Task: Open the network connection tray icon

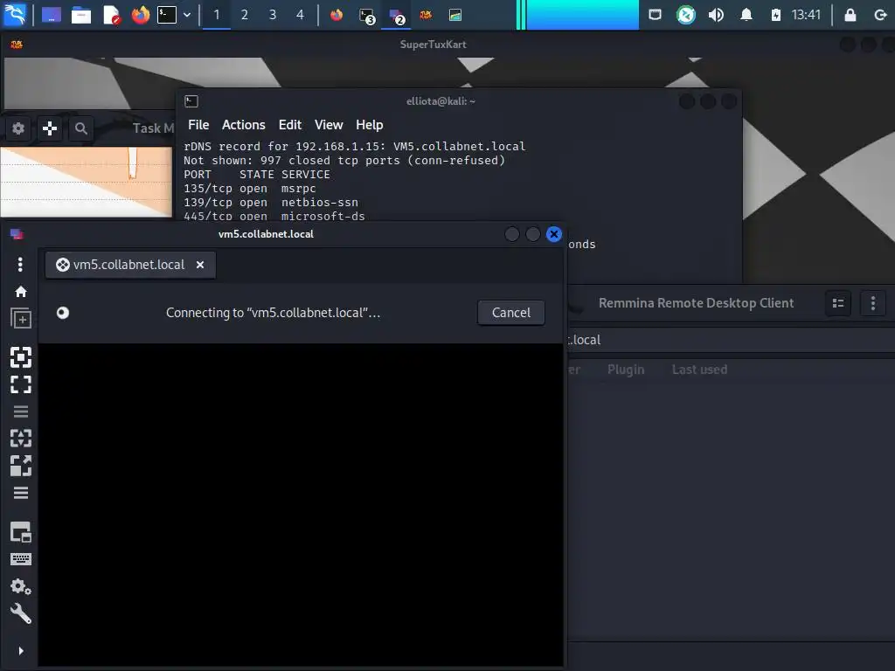Action: pos(655,15)
